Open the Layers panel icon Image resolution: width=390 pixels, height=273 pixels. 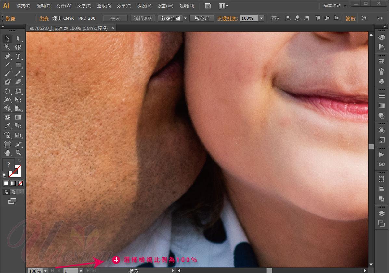point(382,214)
